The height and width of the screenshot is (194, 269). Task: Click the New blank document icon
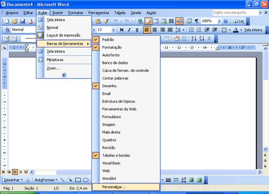coord(7,21)
